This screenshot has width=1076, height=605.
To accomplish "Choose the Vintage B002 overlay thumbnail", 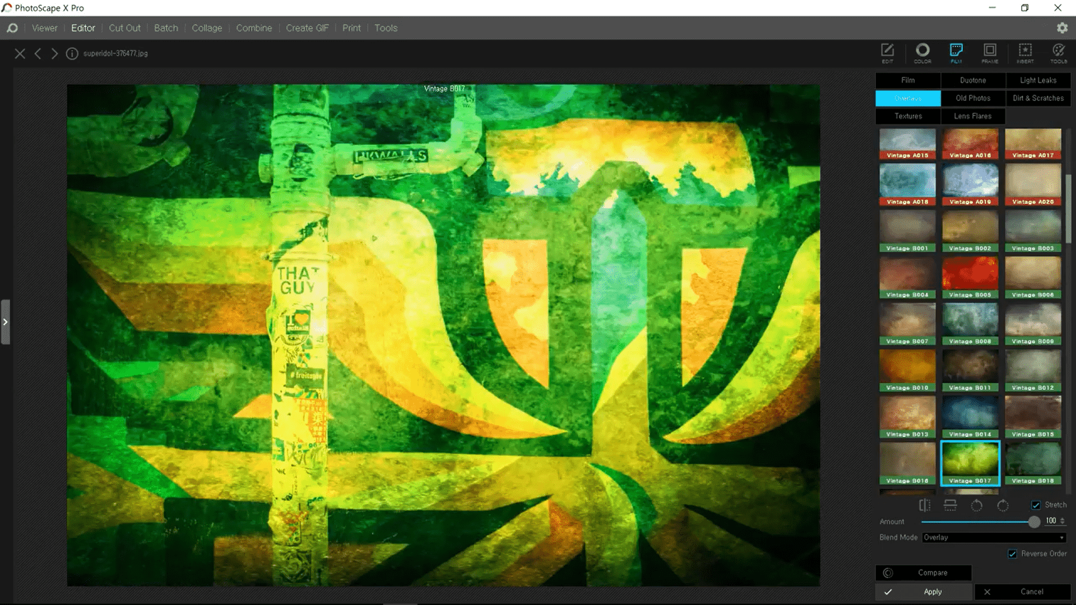I will click(x=970, y=231).
